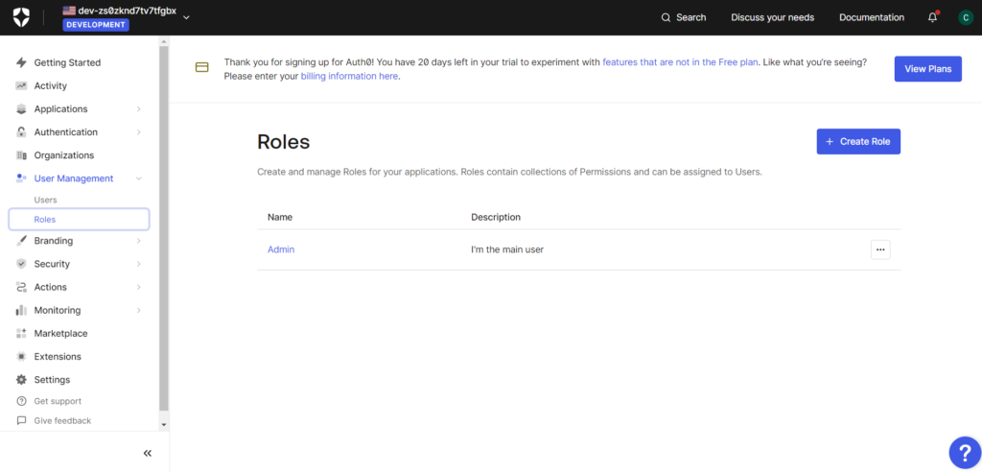Open the Admin role link
982x472 pixels.
click(x=281, y=249)
